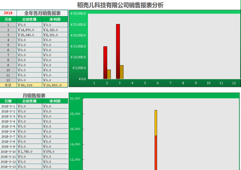Select net profit cell for month 1
Image resolution: width=241 pixels, height=170 pixels.
click(55, 25)
